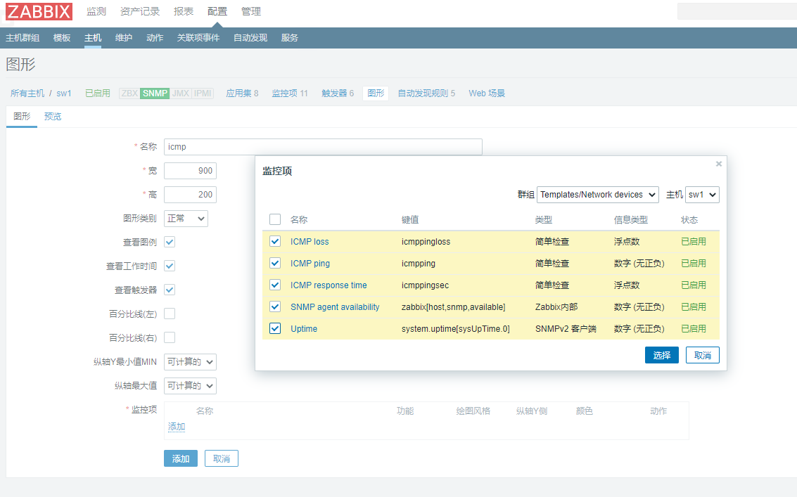Click the IPMI availability badge

point(203,93)
